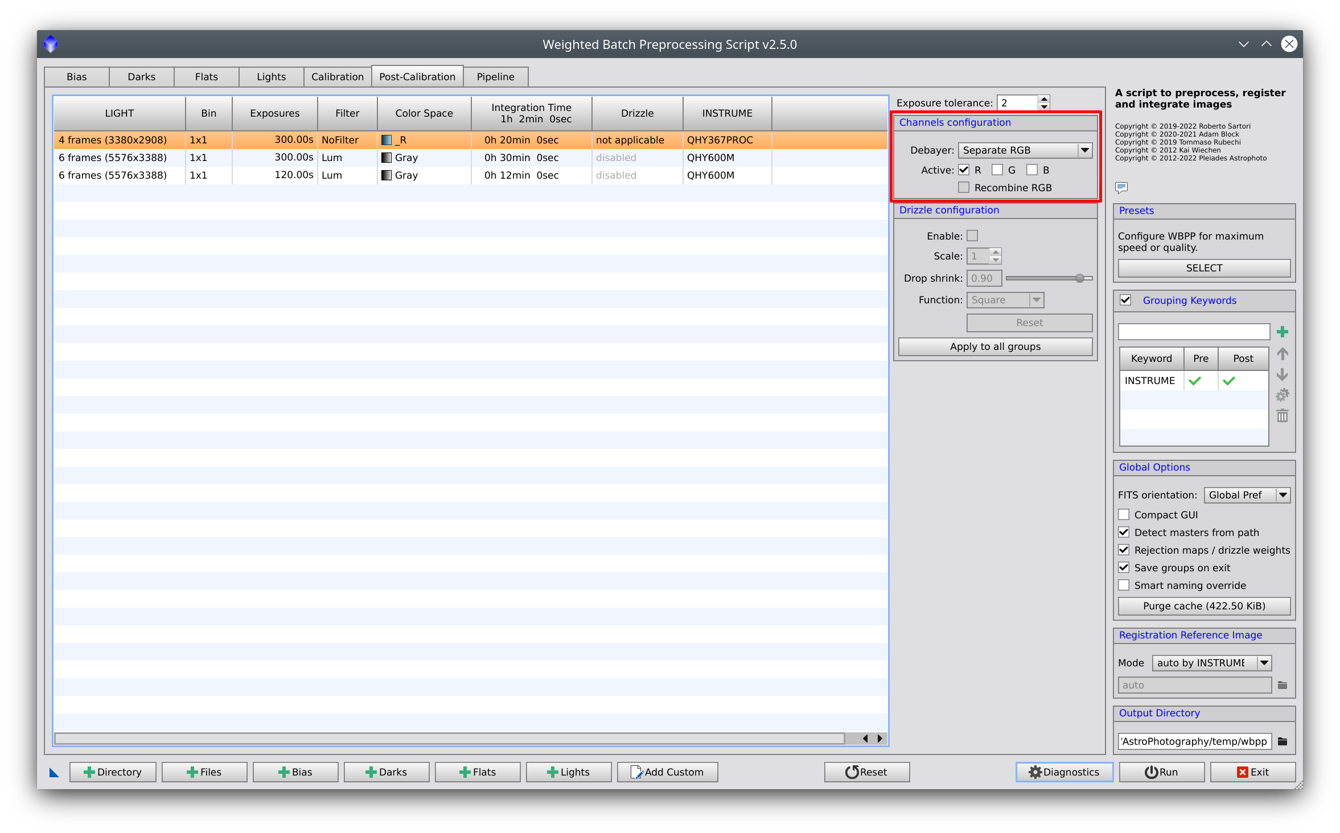Apply drizzle to all groups
This screenshot has width=1340, height=833.
pos(995,347)
